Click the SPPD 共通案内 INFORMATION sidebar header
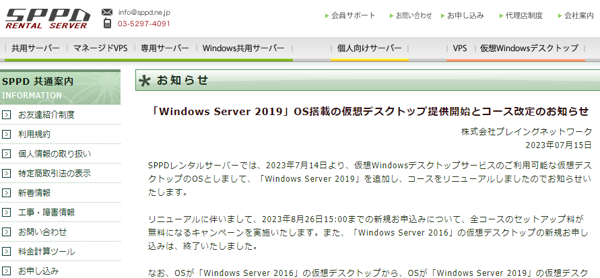The height and width of the screenshot is (278, 600). pos(60,88)
